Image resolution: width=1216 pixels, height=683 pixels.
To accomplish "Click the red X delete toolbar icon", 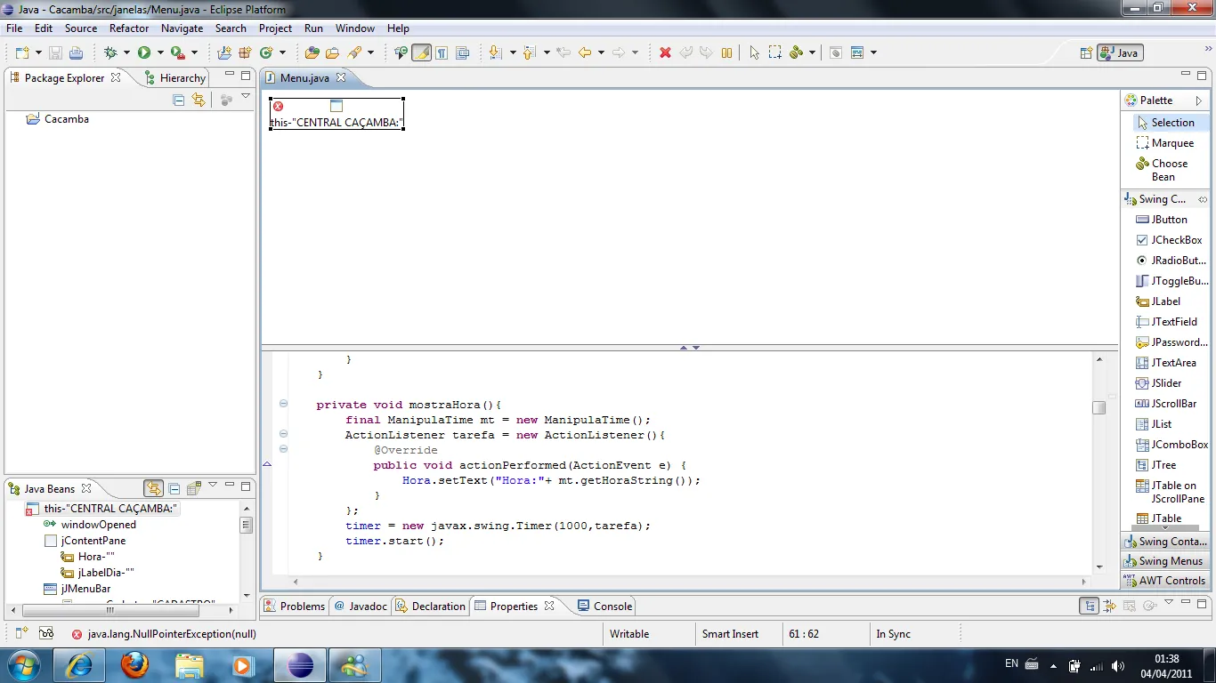I will pos(665,53).
